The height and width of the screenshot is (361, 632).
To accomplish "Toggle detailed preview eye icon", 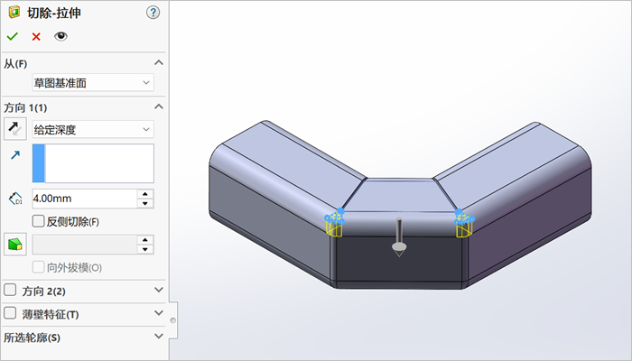I will pos(60,36).
